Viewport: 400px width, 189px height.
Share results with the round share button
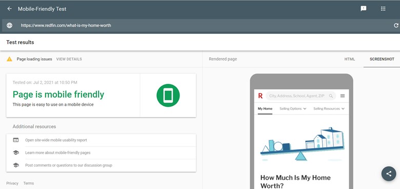pos(389,174)
